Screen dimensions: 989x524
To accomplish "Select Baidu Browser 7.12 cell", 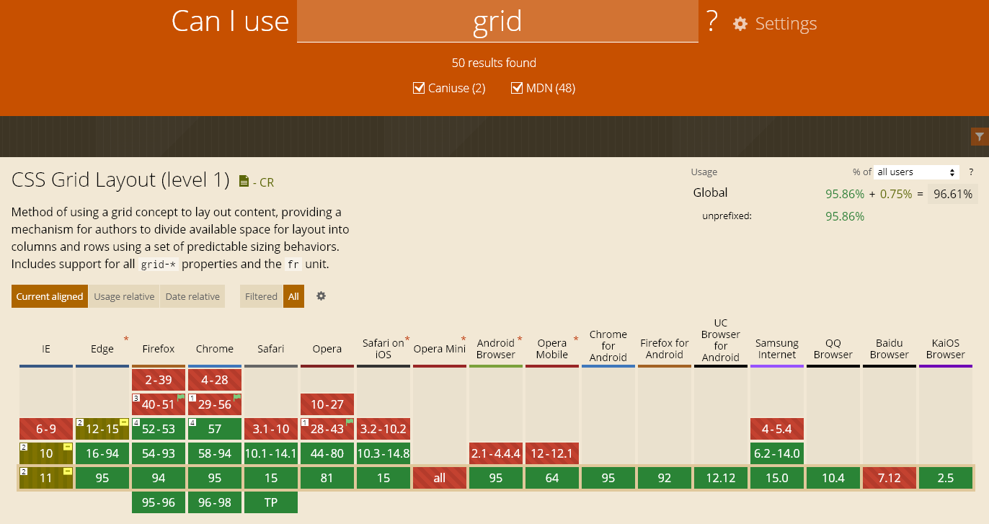I will pos(890,478).
